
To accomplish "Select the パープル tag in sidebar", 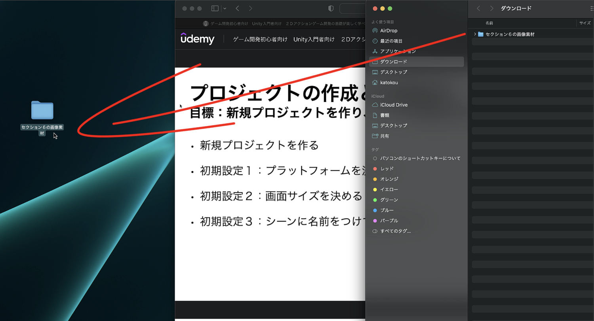I will tap(416, 221).
